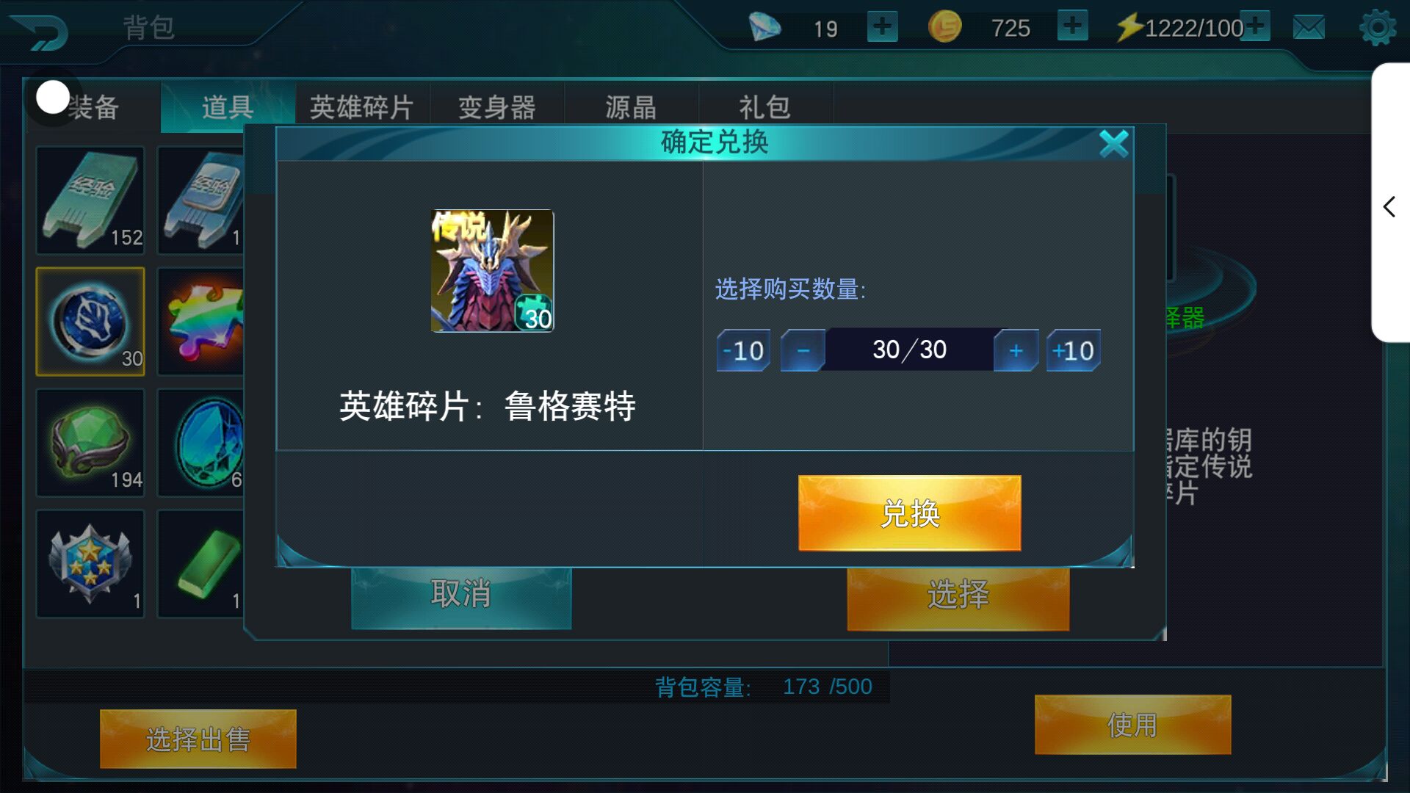The image size is (1410, 793).
Task: Confirm with the 兑换 button
Action: click(x=910, y=513)
